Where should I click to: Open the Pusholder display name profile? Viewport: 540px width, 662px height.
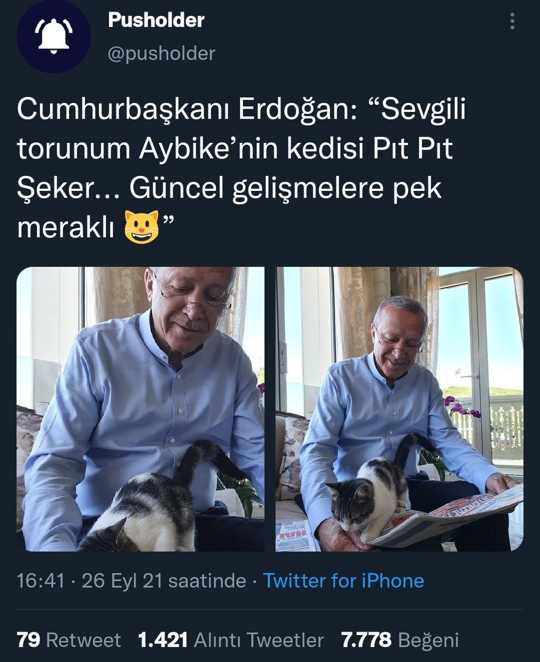pos(156,20)
